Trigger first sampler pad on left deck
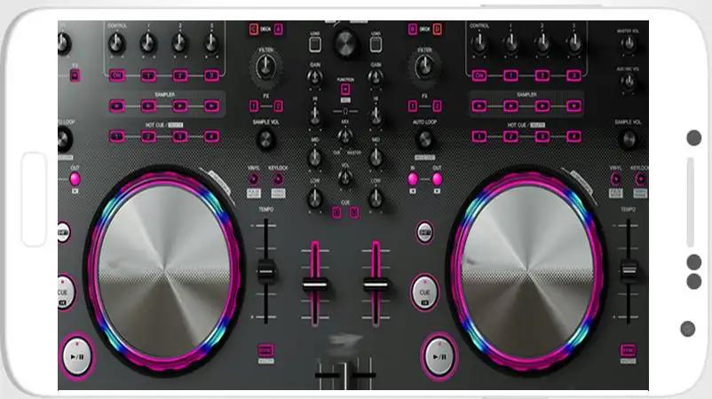 [x=116, y=106]
